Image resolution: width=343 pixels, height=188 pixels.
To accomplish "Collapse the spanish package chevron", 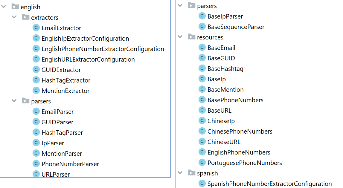I will [x=180, y=173].
